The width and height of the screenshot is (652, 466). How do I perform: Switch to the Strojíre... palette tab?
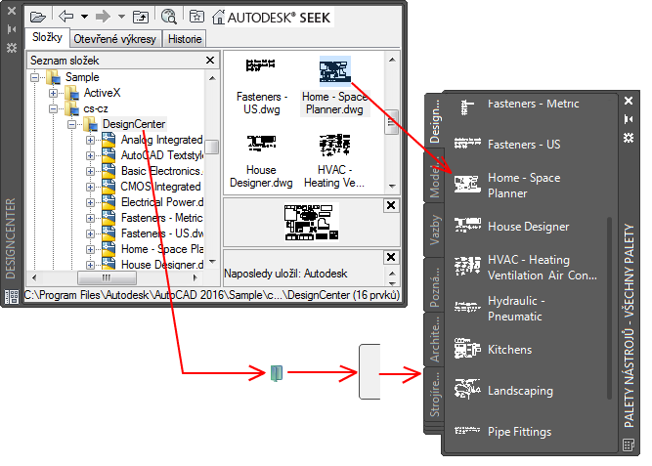click(434, 395)
